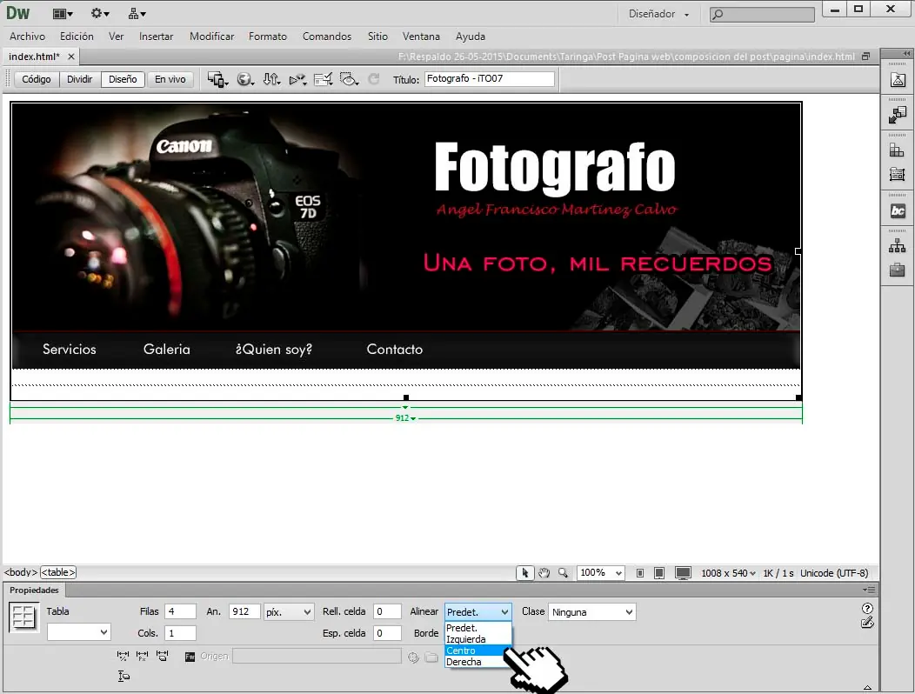Open the second collapsed panel icon with arrow
This screenshot has height=694, width=915.
pos(898,115)
